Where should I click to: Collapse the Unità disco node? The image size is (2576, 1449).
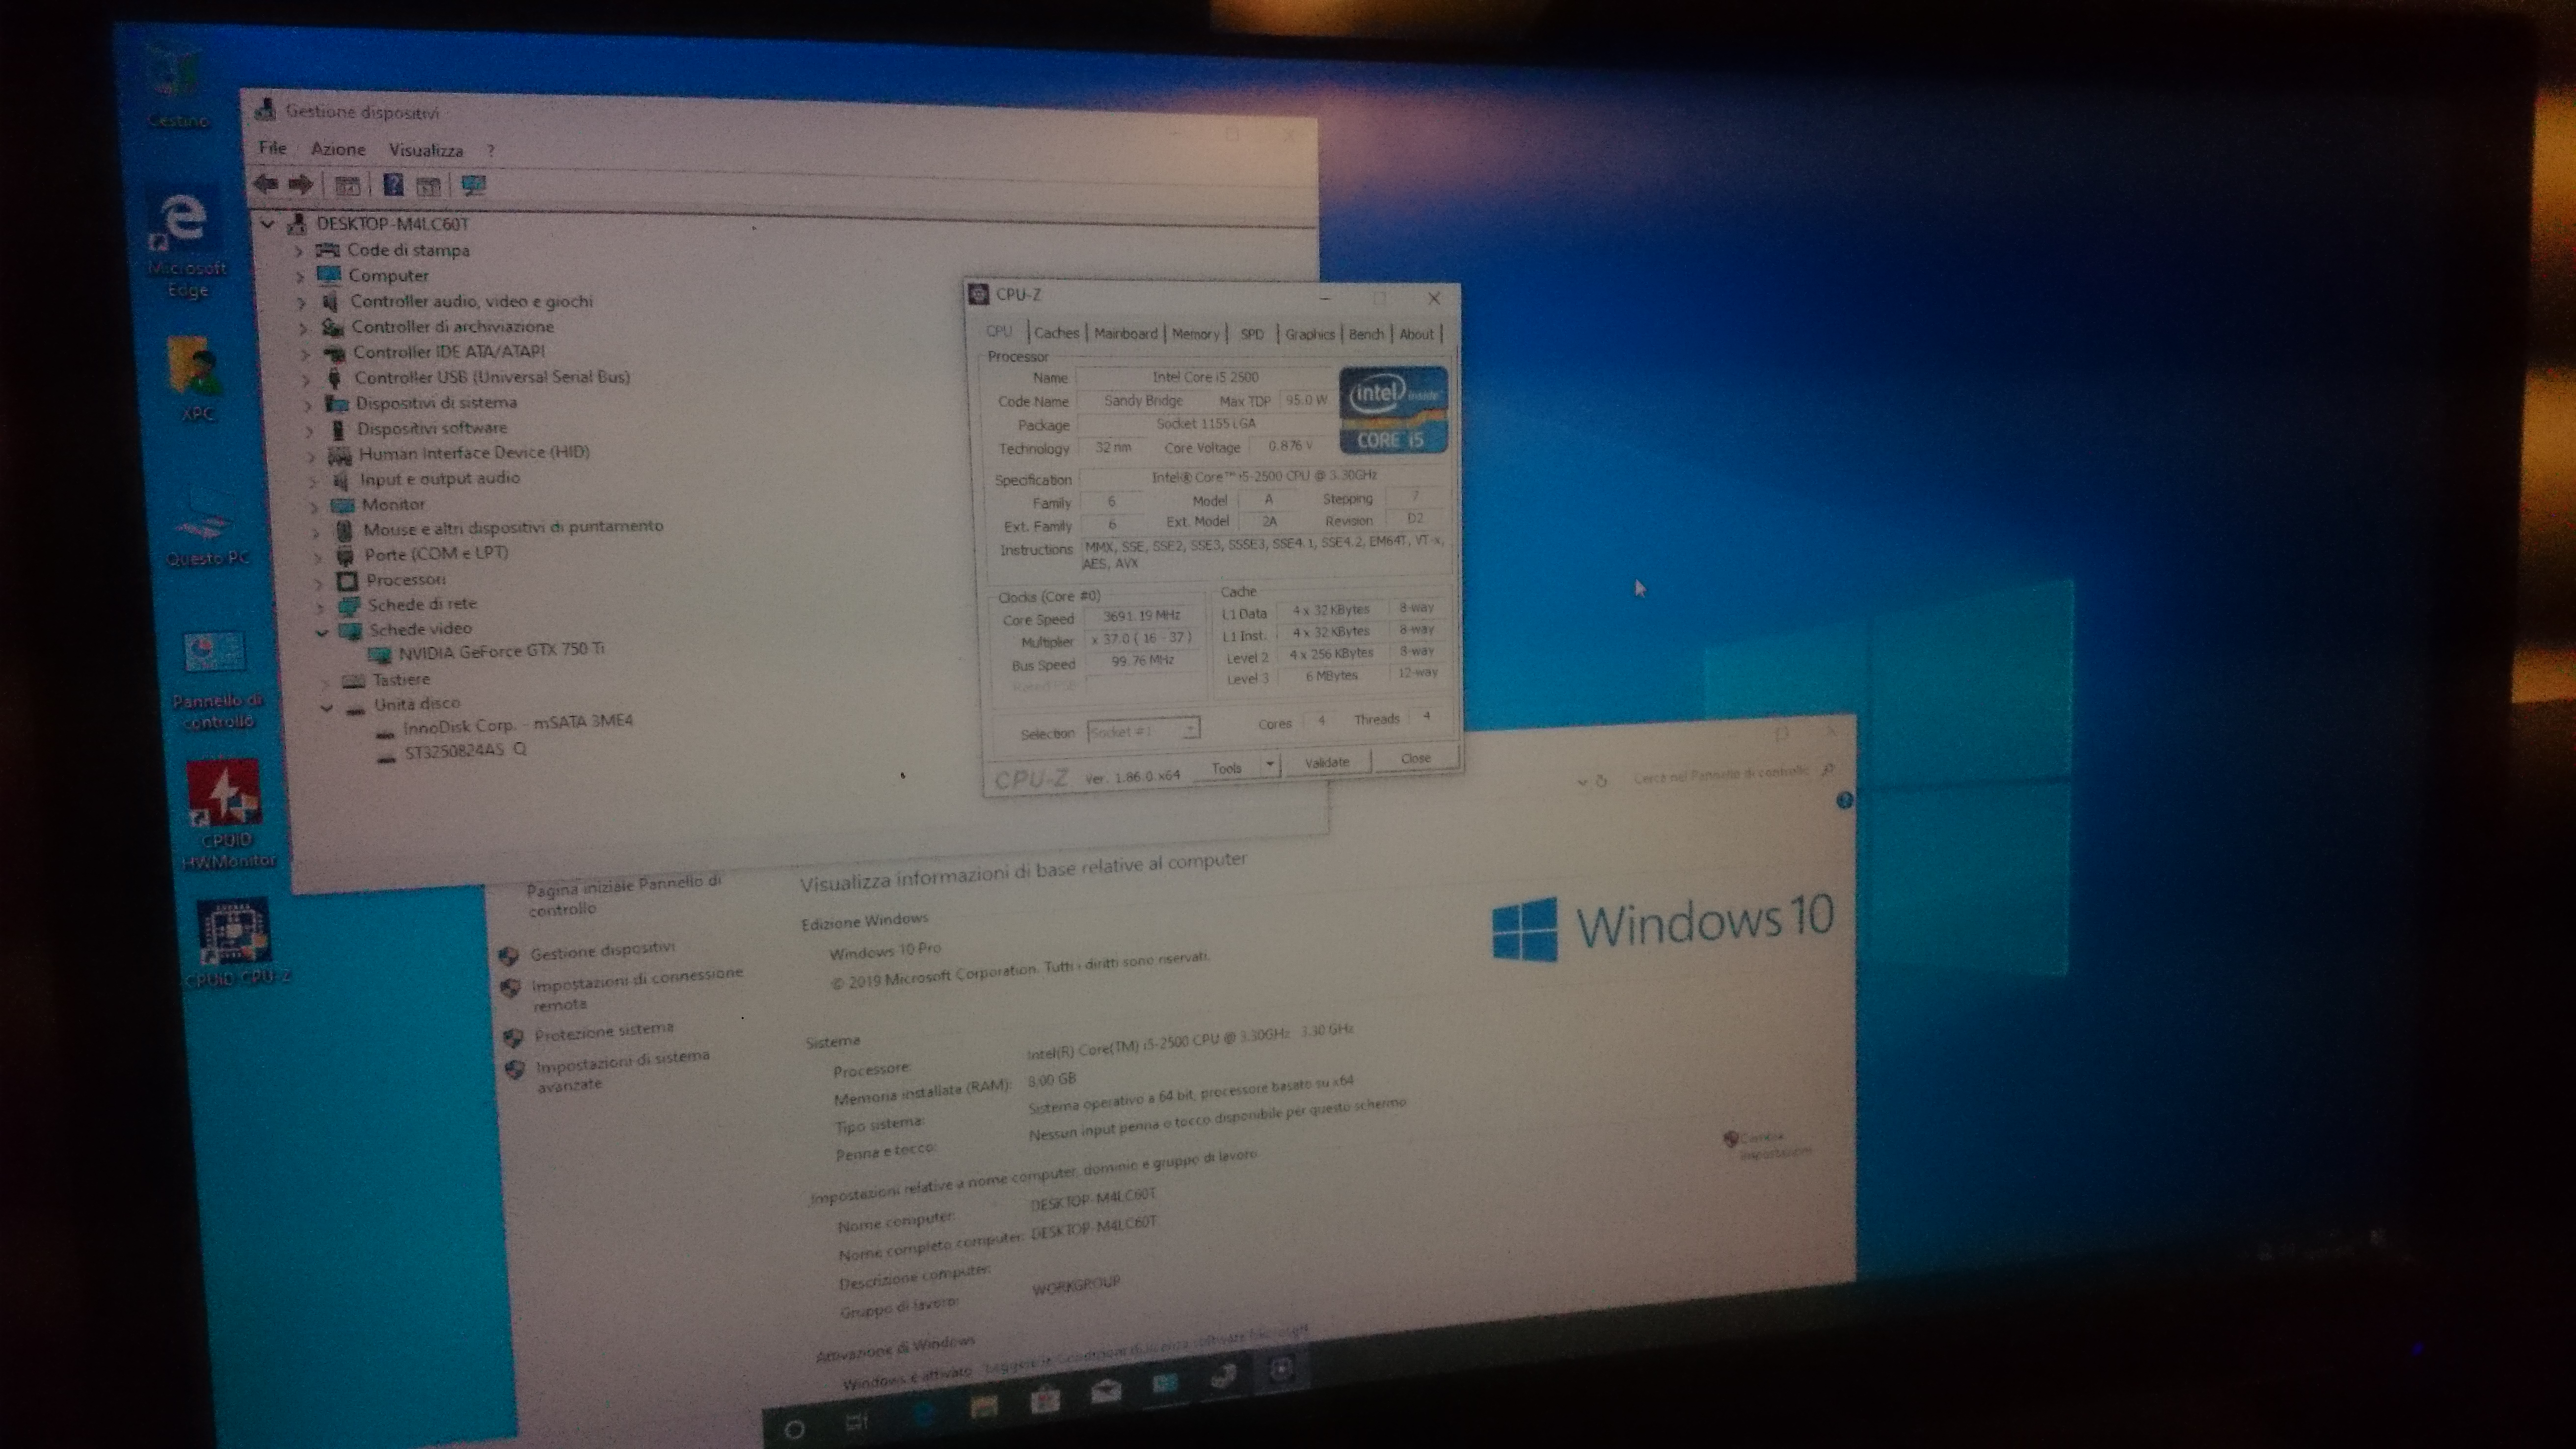tap(326, 707)
